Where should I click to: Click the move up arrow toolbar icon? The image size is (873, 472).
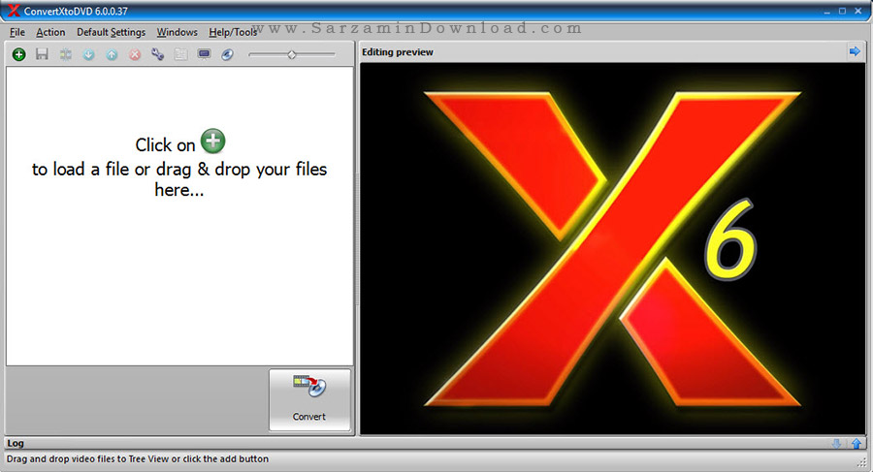pos(112,54)
